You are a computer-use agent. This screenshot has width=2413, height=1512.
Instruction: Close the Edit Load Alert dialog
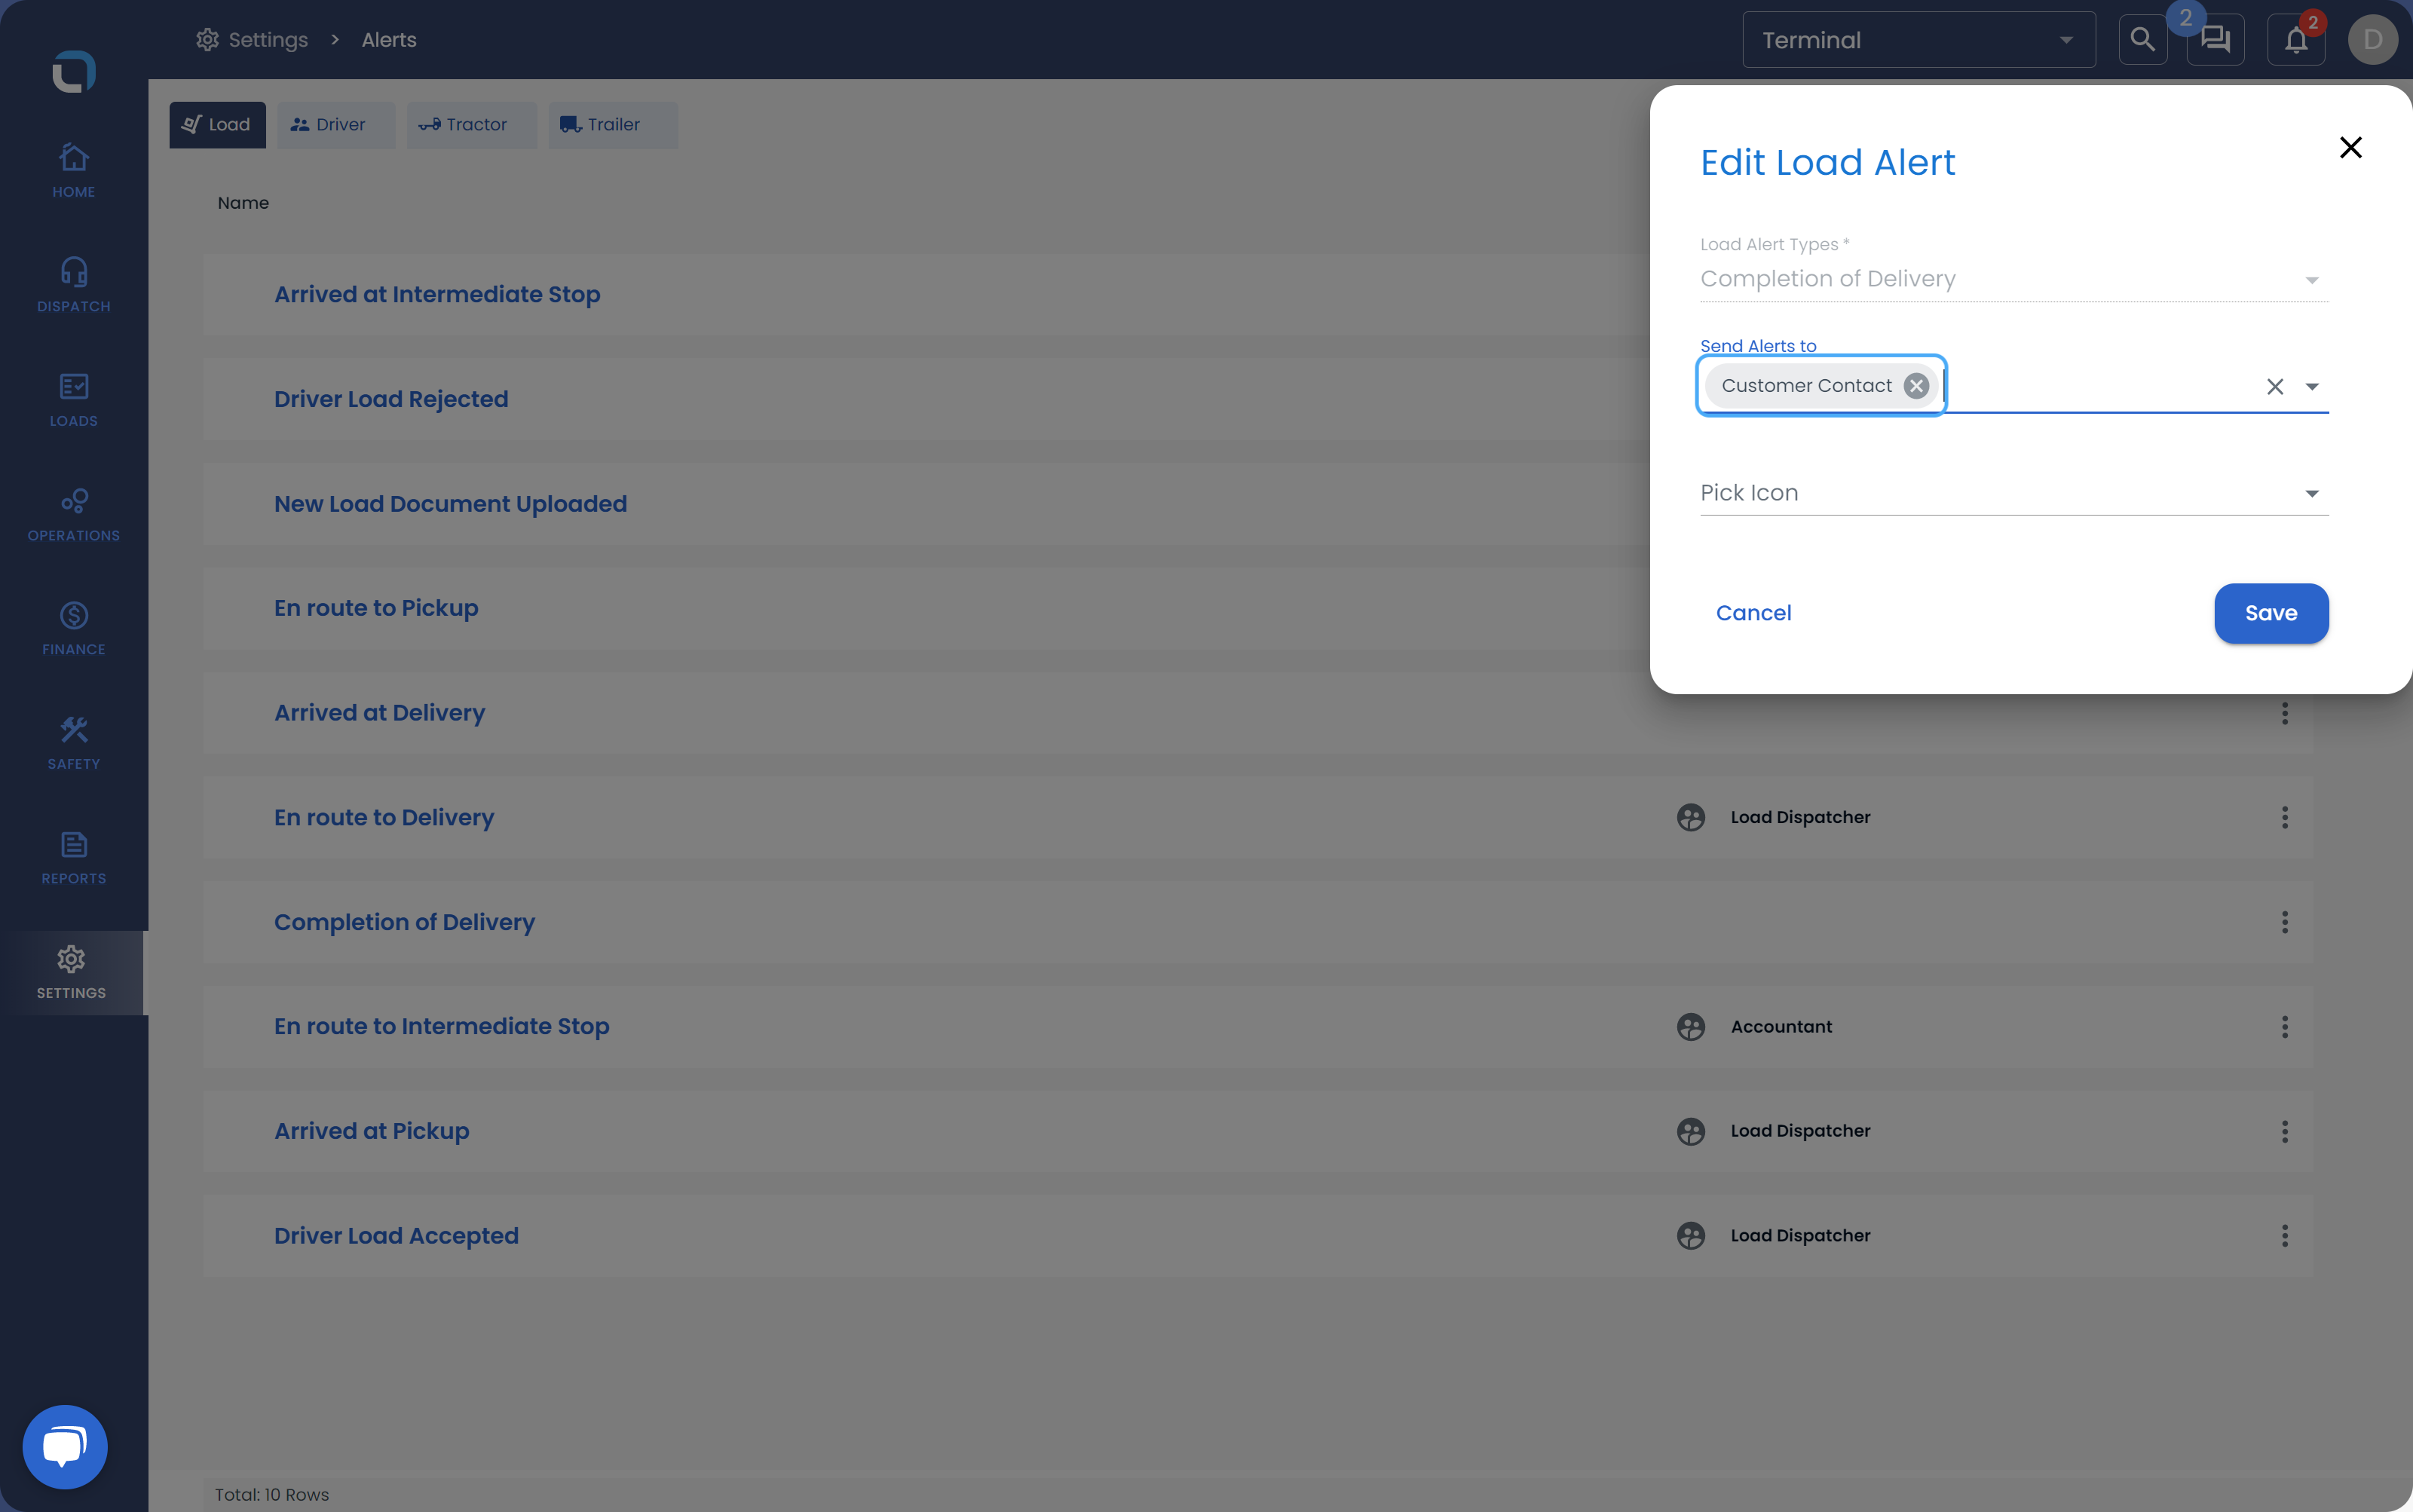click(2350, 148)
